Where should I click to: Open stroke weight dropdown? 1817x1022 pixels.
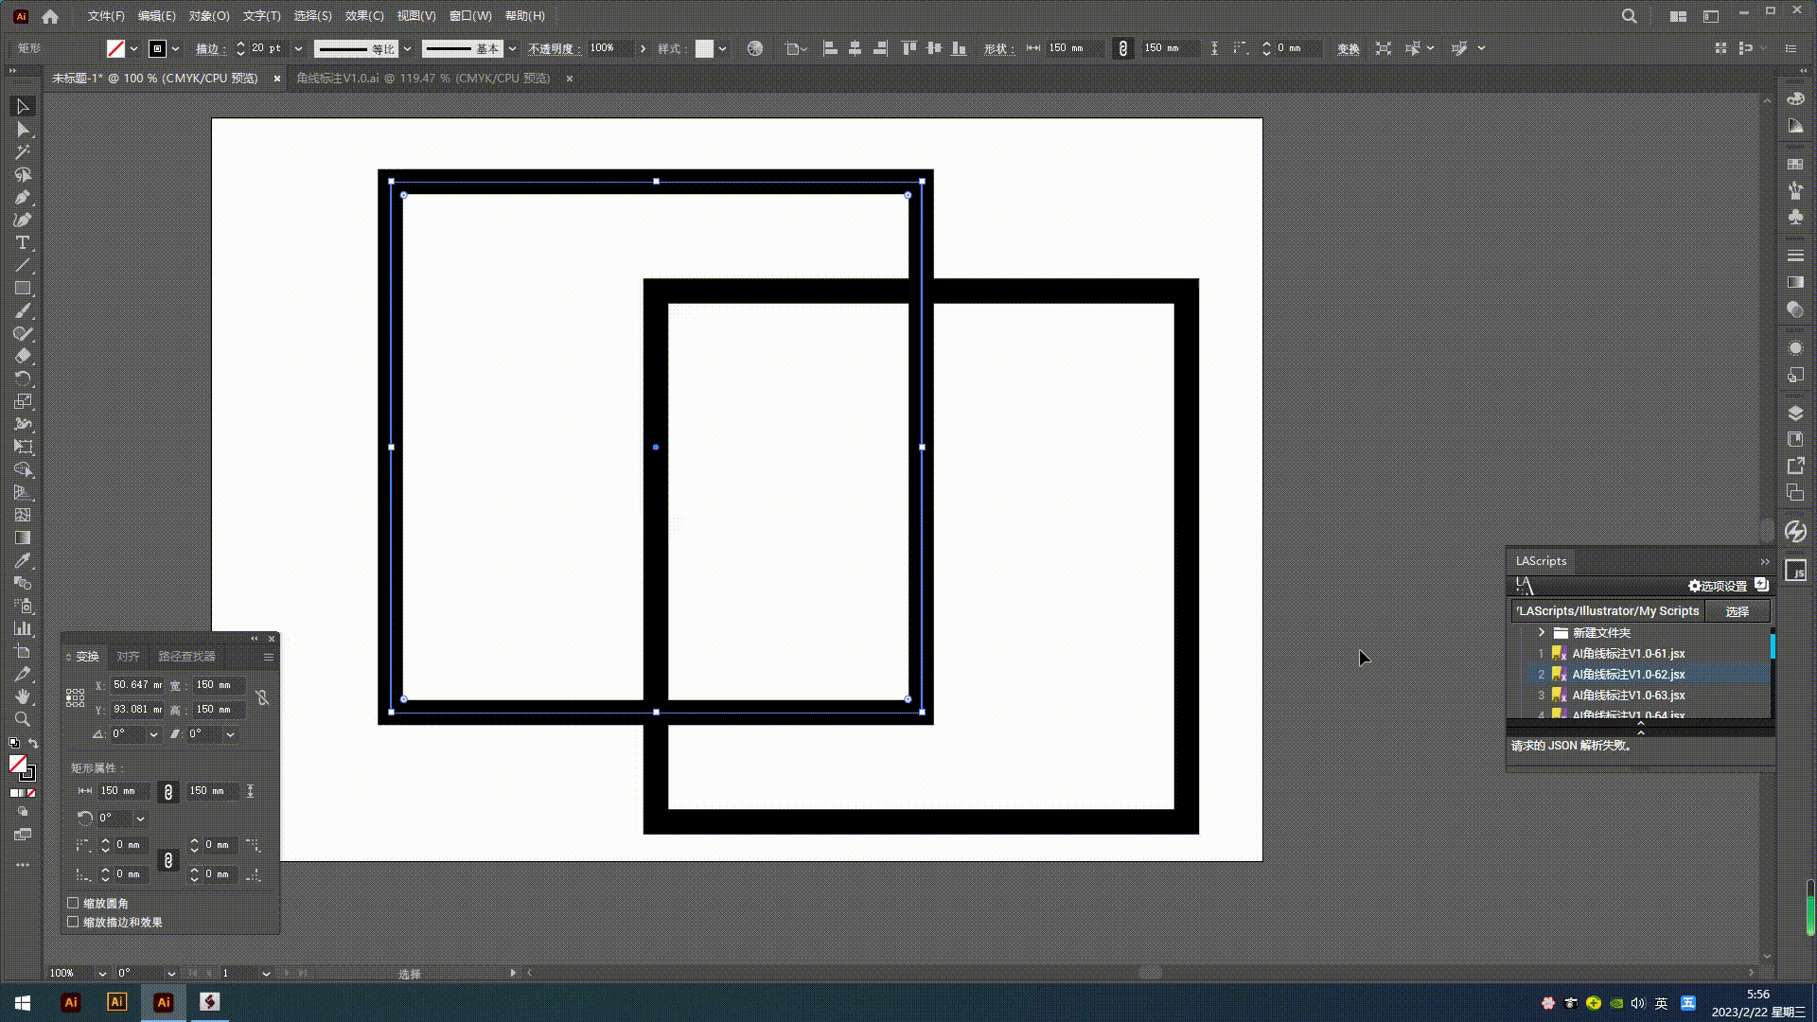298,48
